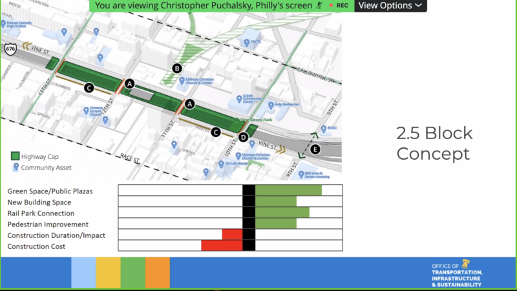Click the green Highway Cap legend swatch
Screen dimensions: 517x291
[x=15, y=156]
